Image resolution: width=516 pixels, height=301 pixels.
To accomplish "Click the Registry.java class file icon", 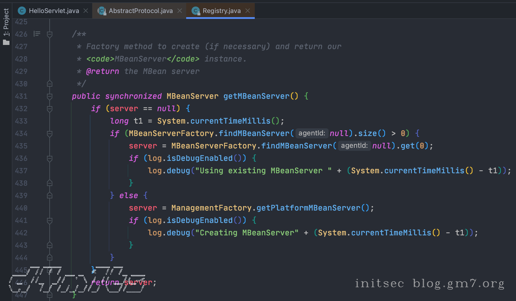I will [x=196, y=11].
